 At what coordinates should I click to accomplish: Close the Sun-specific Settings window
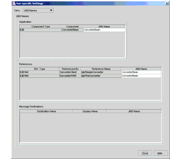coord(167,3)
